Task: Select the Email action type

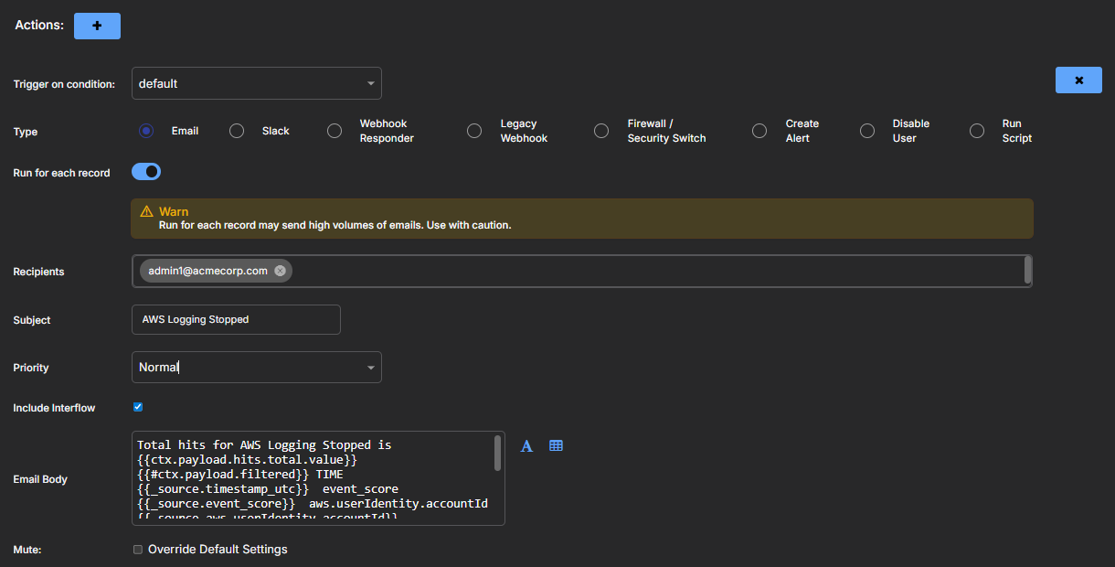Action: click(146, 131)
